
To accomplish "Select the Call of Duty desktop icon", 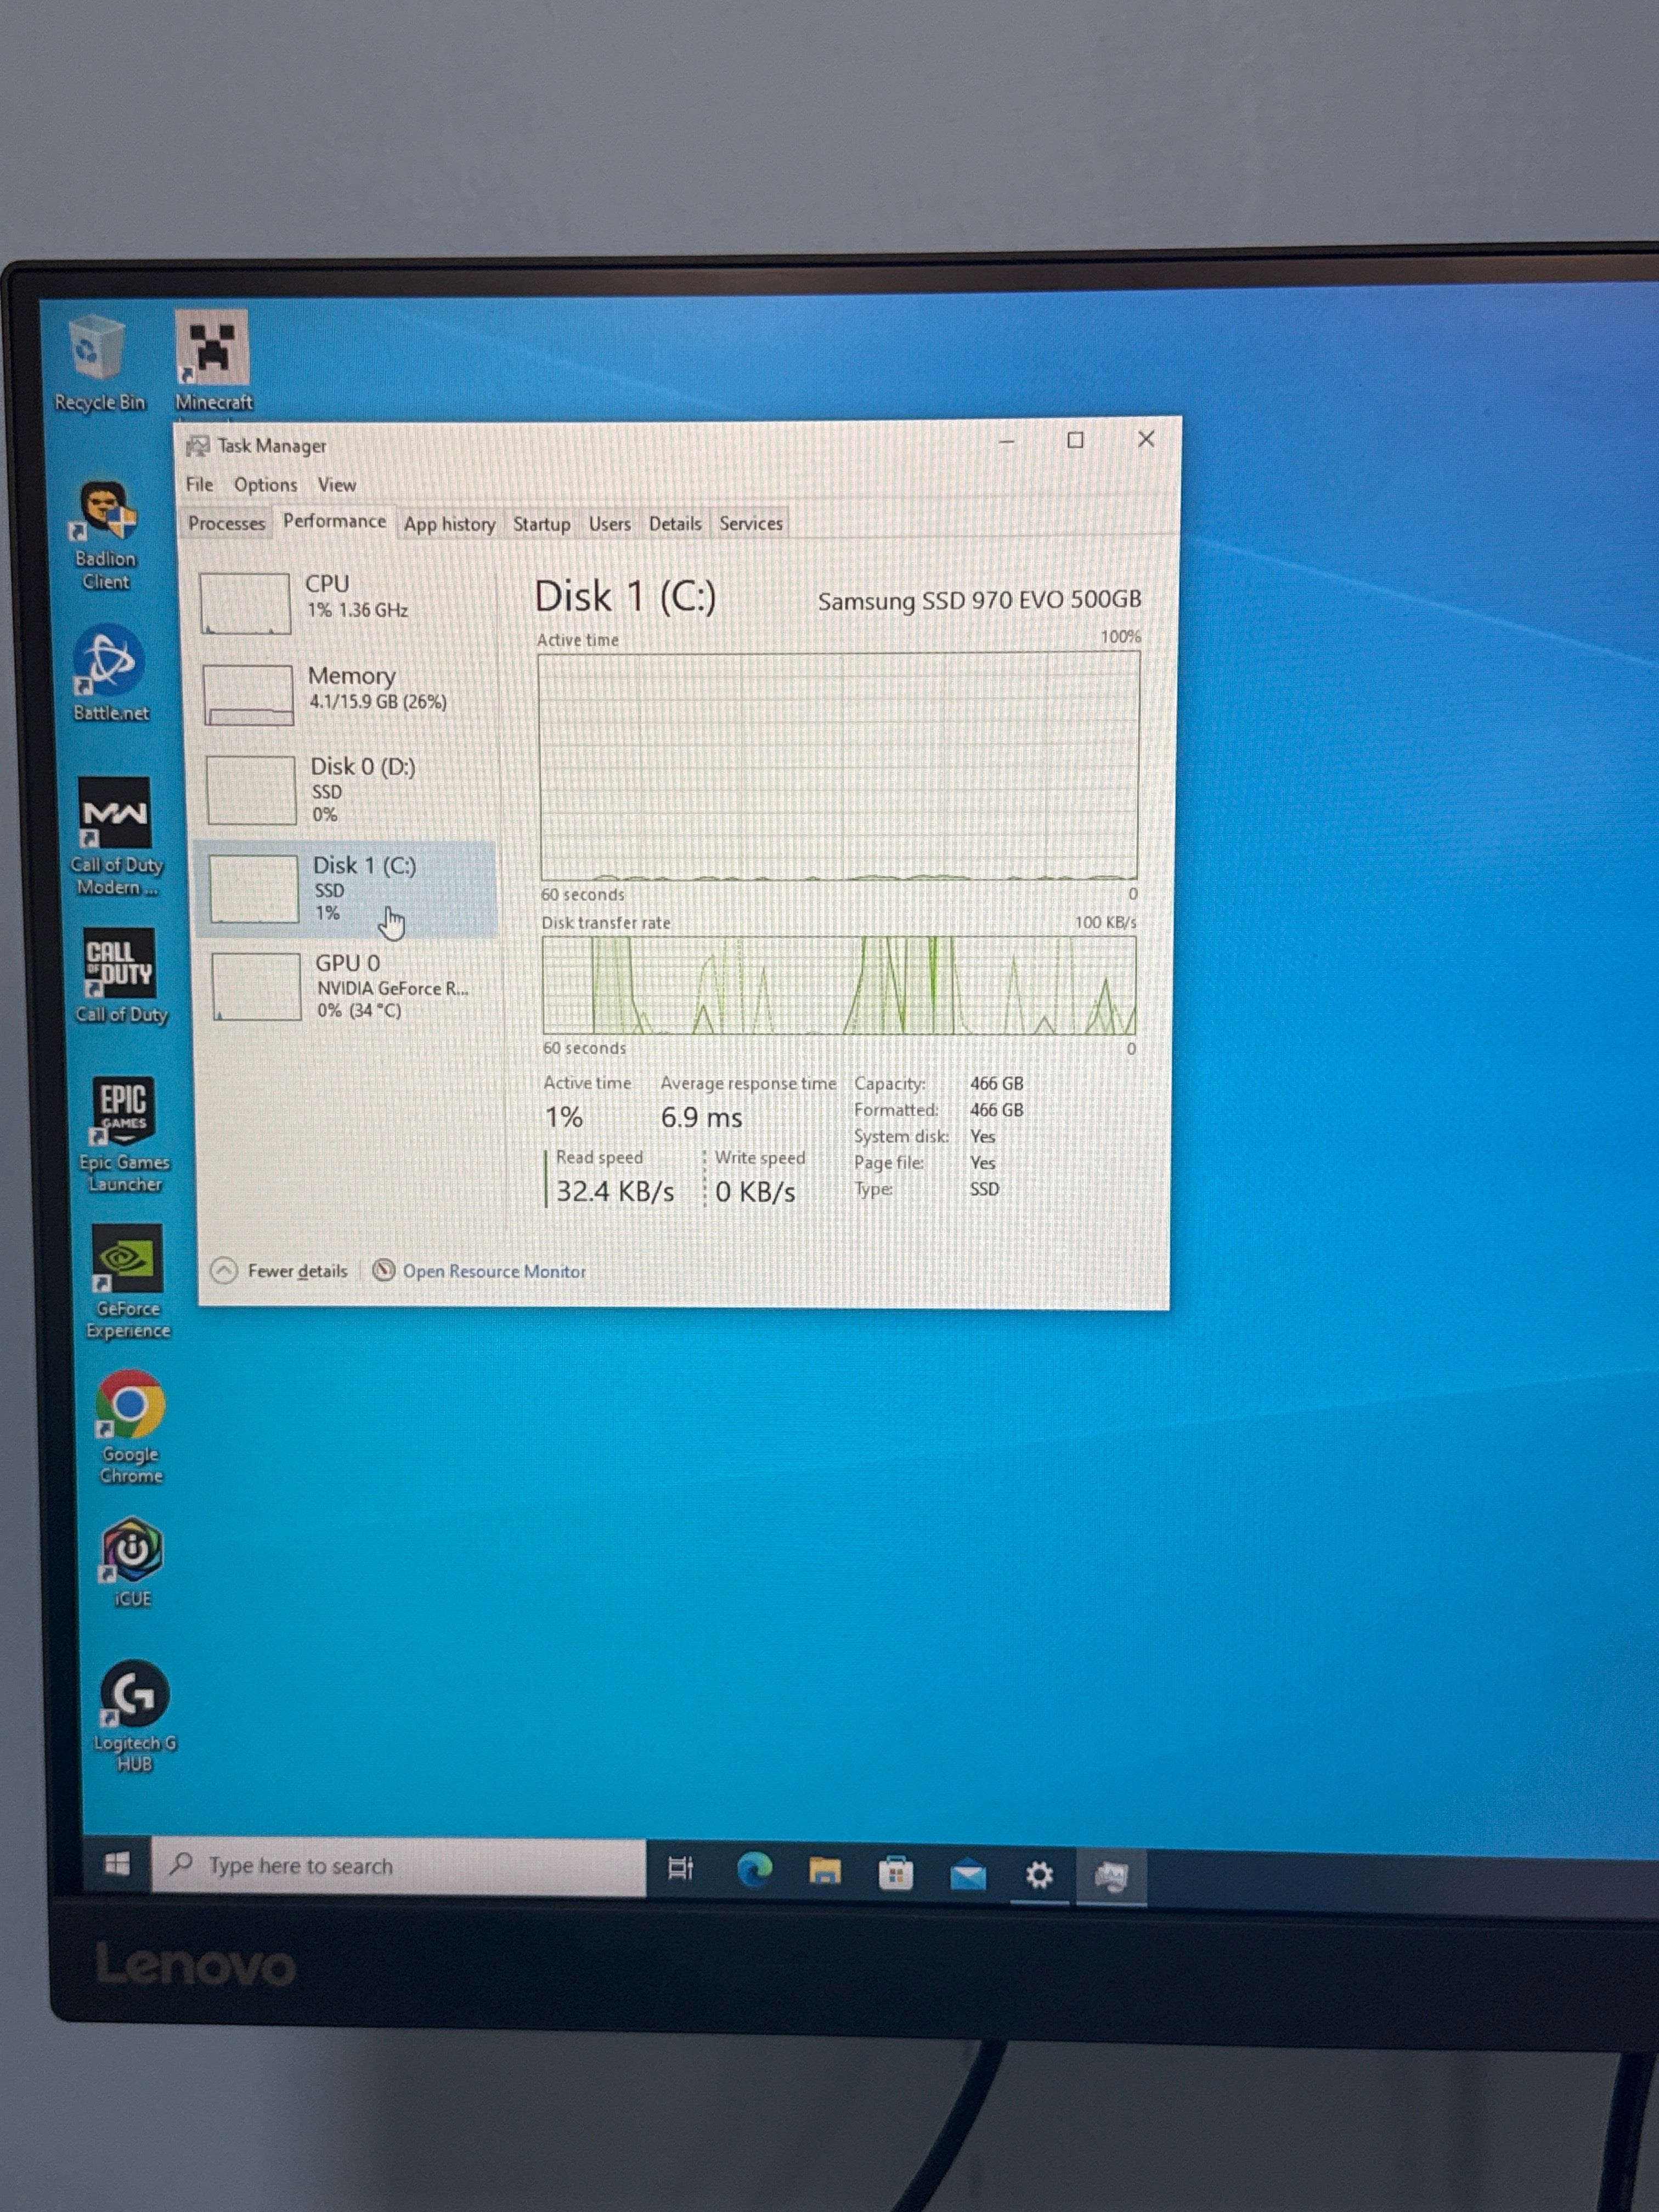I will tap(120, 976).
